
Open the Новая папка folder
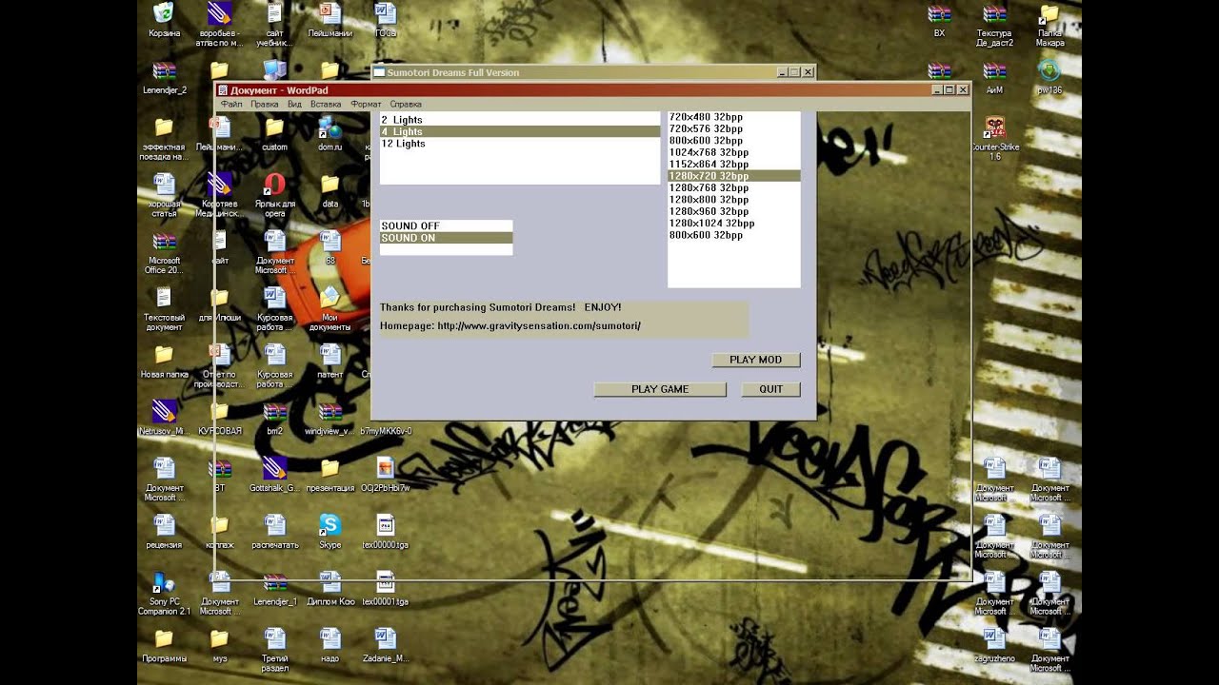click(164, 355)
